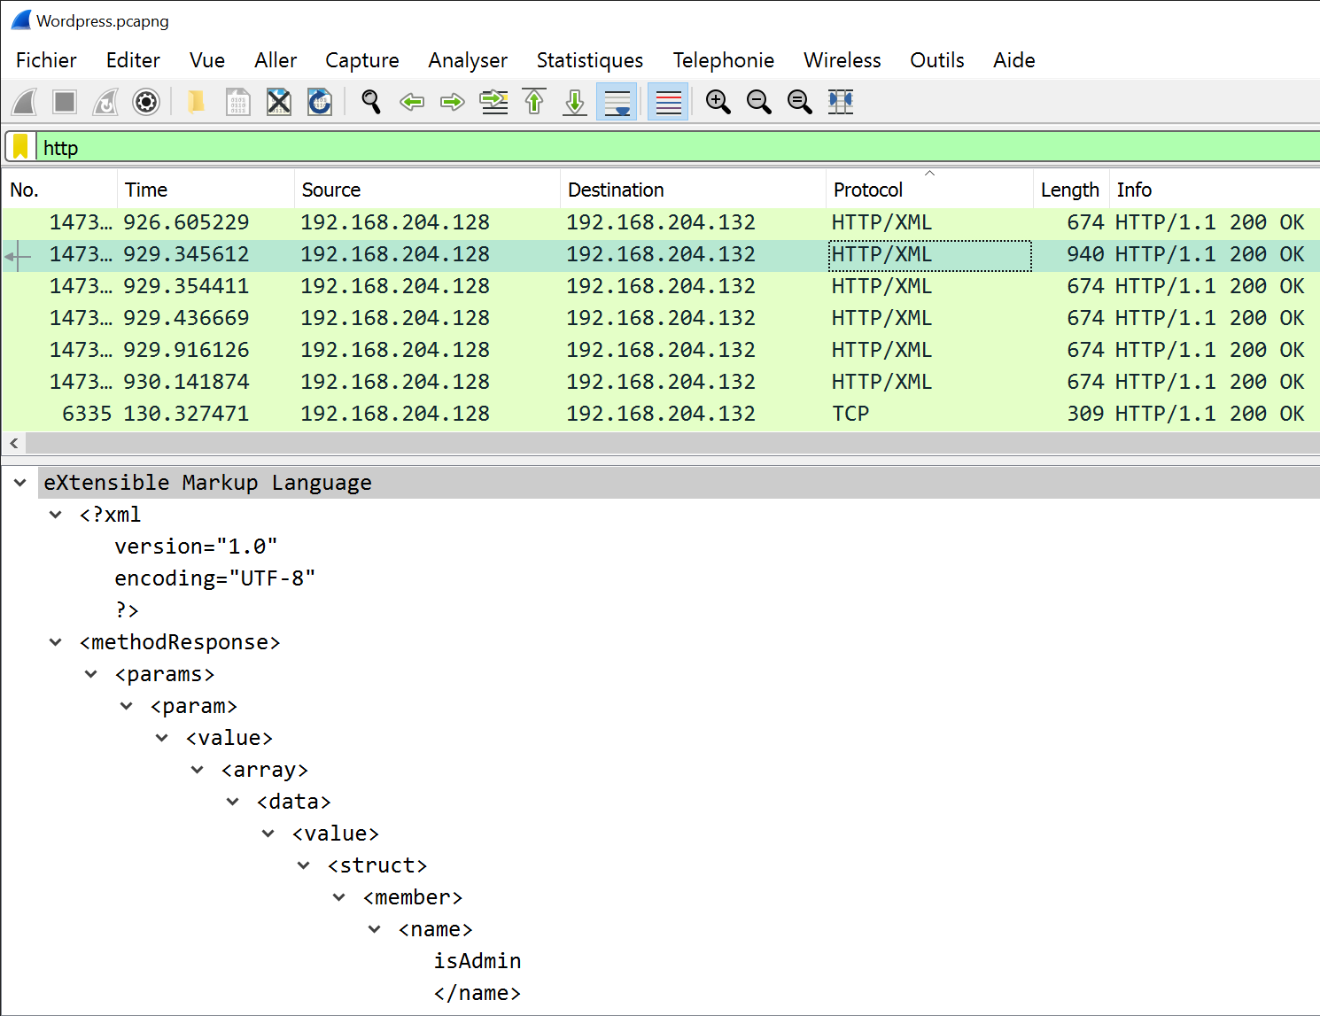This screenshot has width=1320, height=1016.
Task: Open the Fichier menu
Action: [x=46, y=60]
